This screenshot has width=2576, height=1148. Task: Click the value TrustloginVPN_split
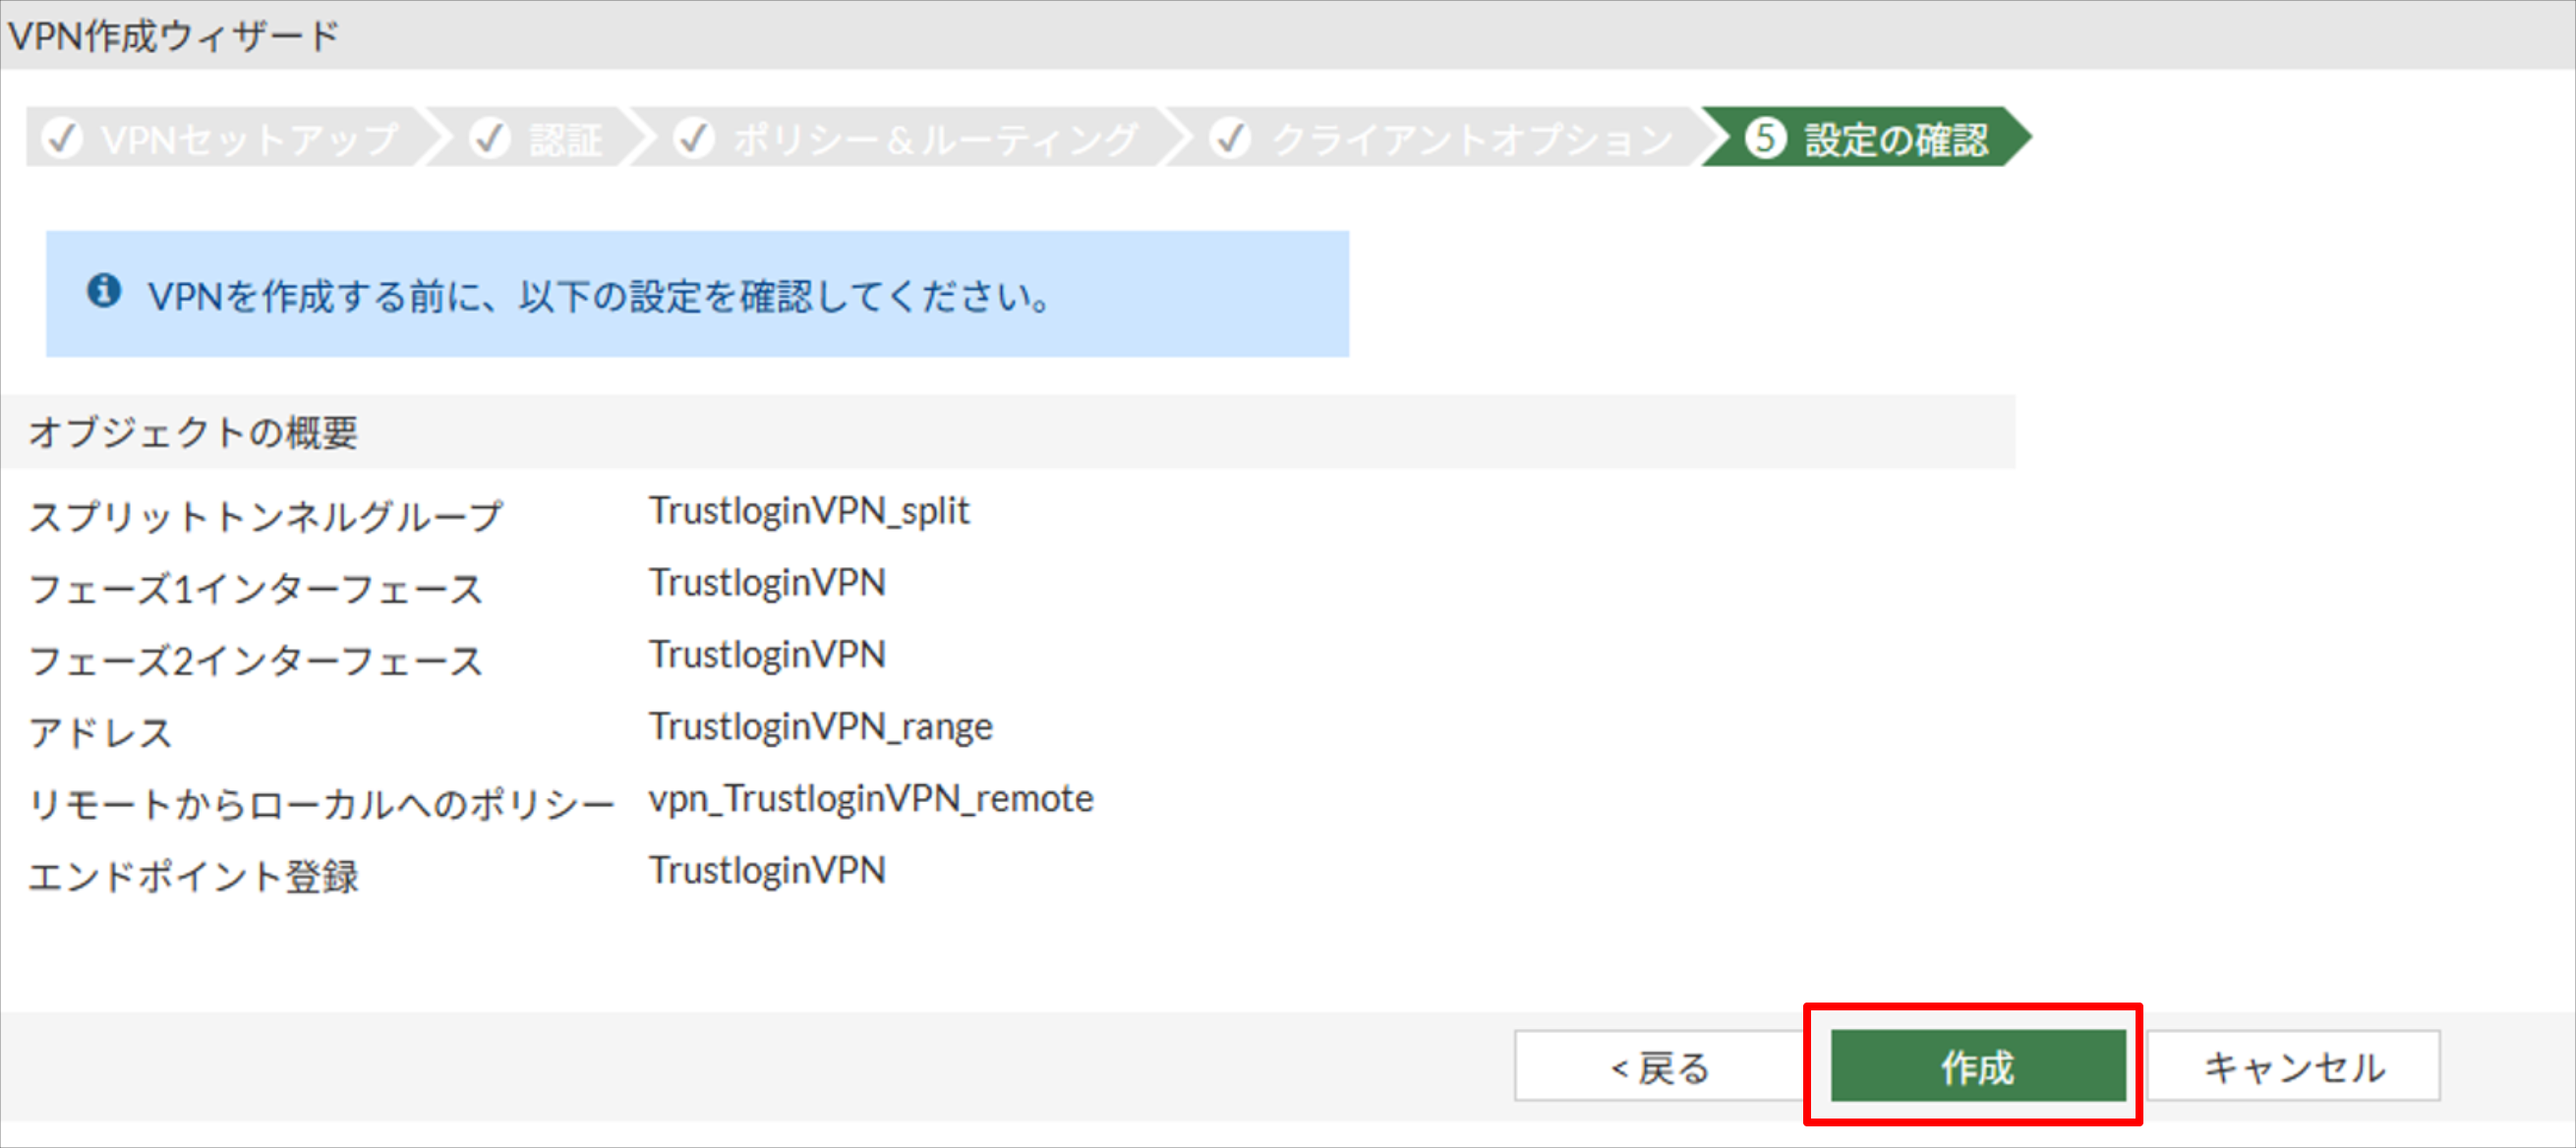[809, 511]
